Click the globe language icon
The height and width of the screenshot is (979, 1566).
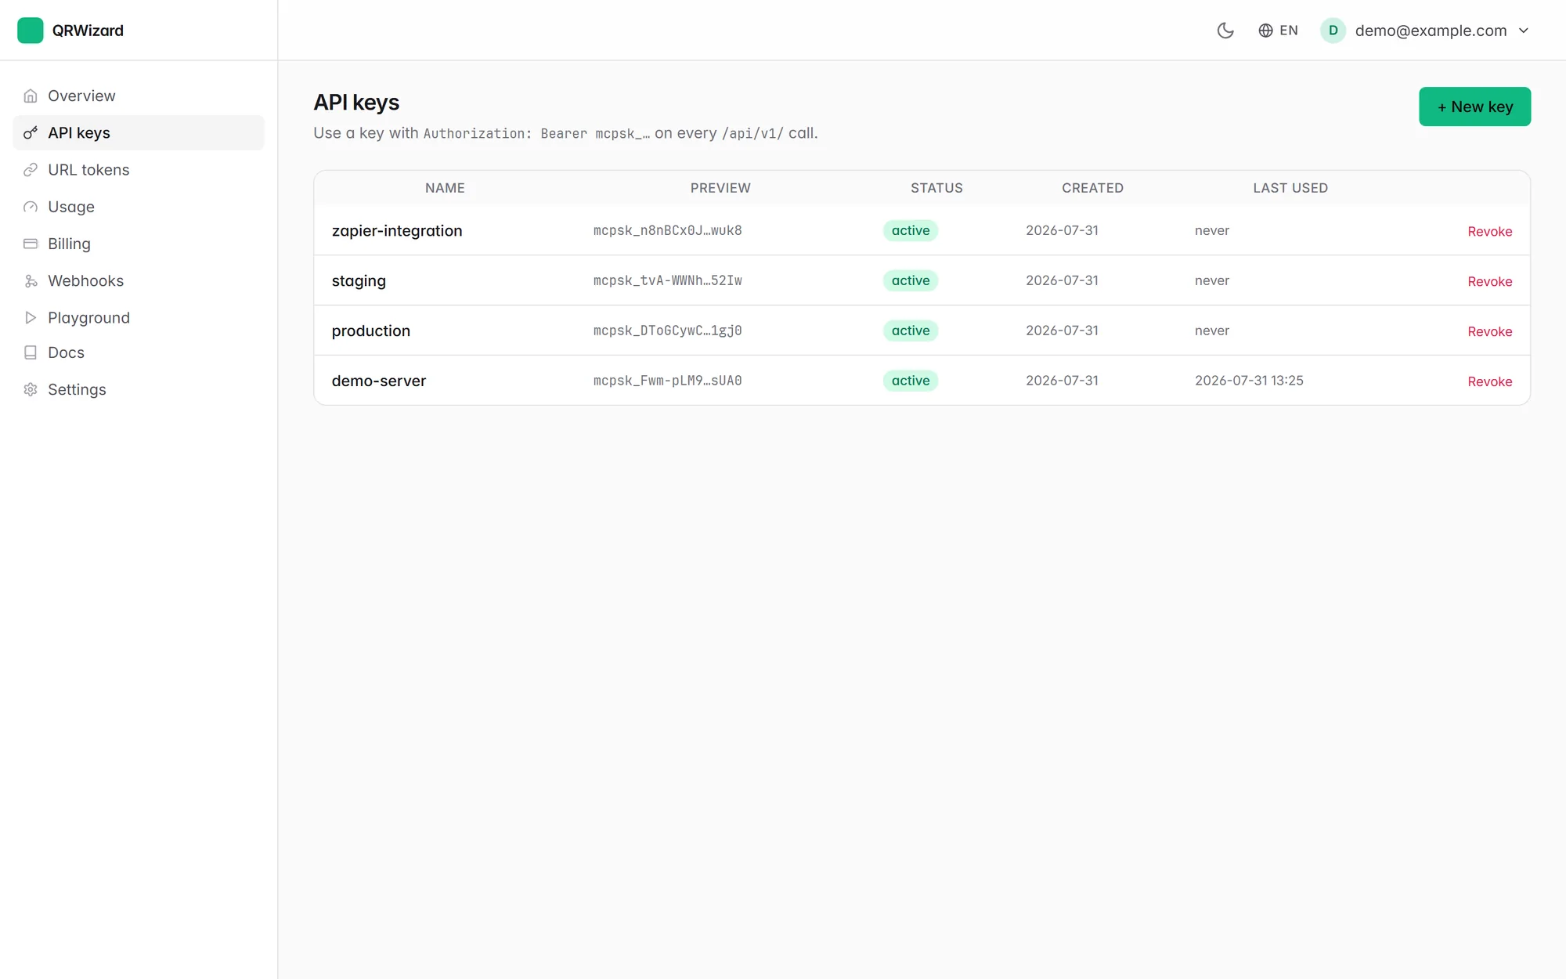click(1265, 31)
